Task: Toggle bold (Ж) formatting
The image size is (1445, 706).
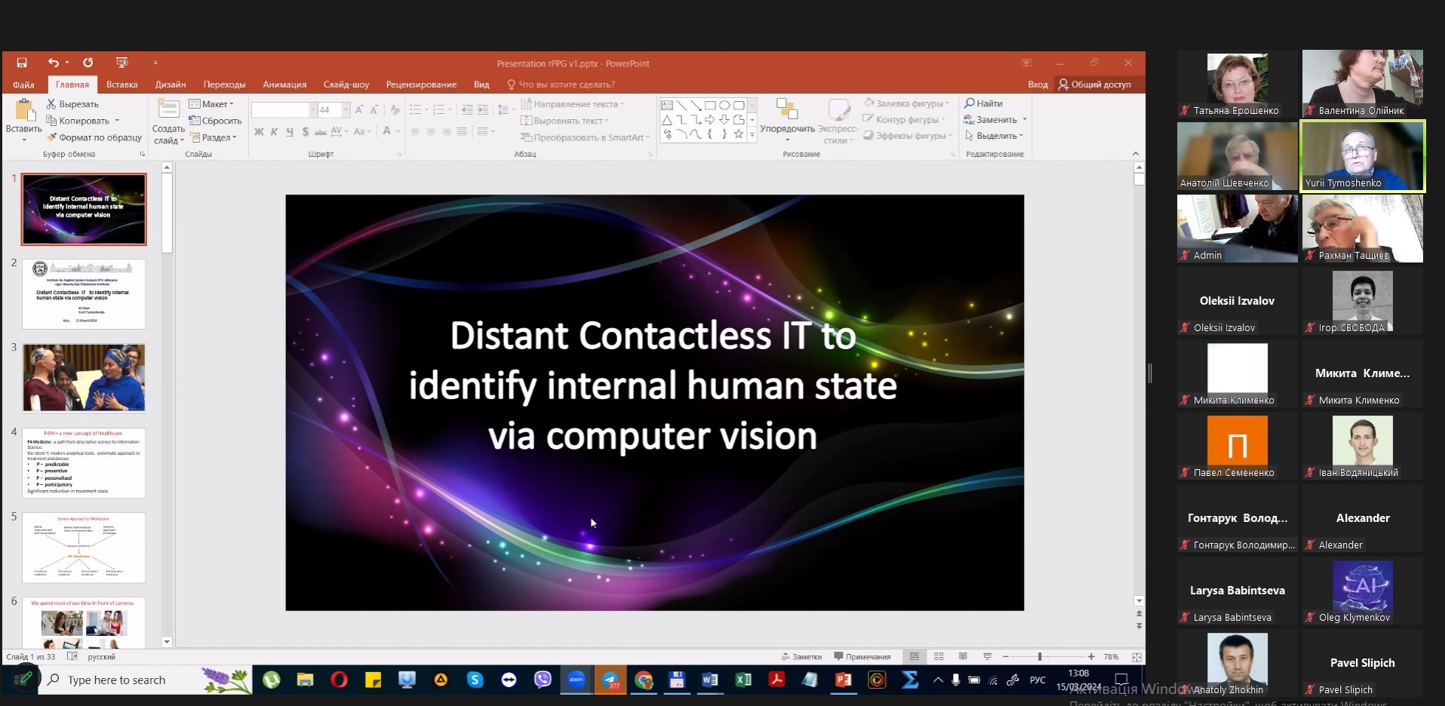Action: (259, 132)
